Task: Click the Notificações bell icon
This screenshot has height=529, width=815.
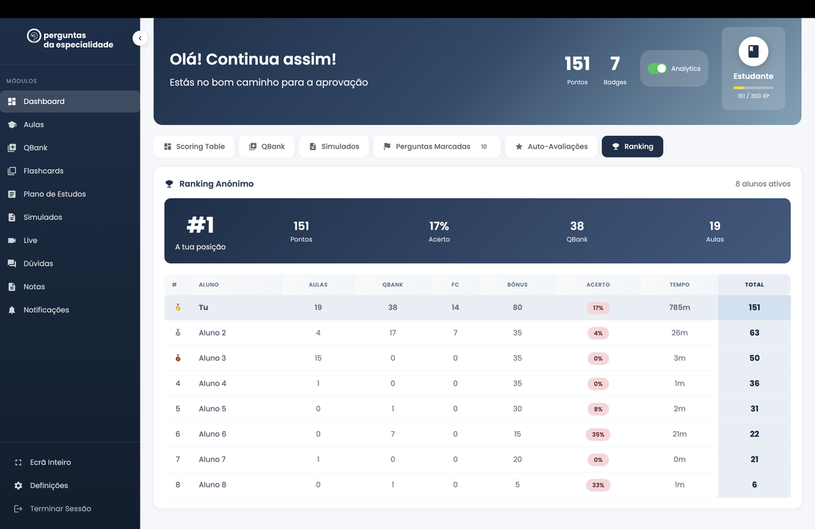Action: [12, 310]
